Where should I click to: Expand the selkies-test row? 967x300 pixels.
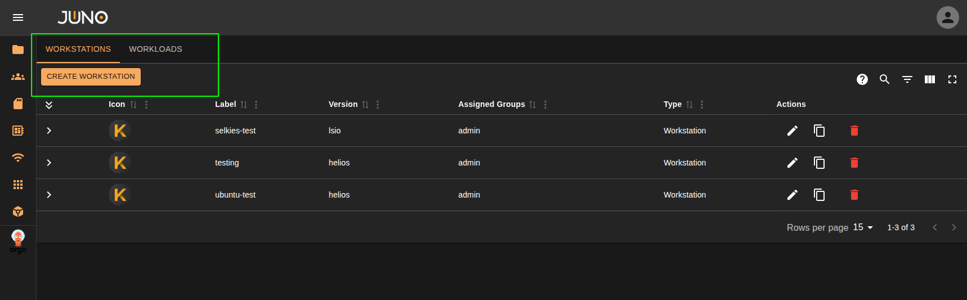(x=49, y=131)
